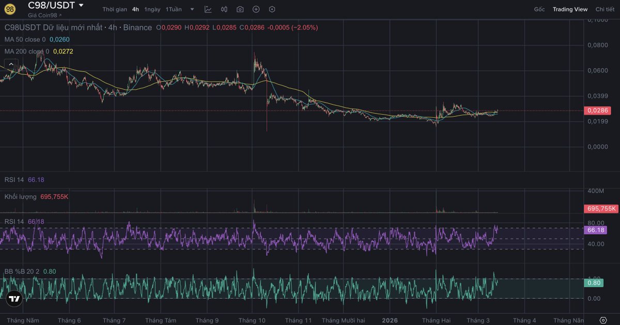Open the candlestick chart type icon

point(224,9)
